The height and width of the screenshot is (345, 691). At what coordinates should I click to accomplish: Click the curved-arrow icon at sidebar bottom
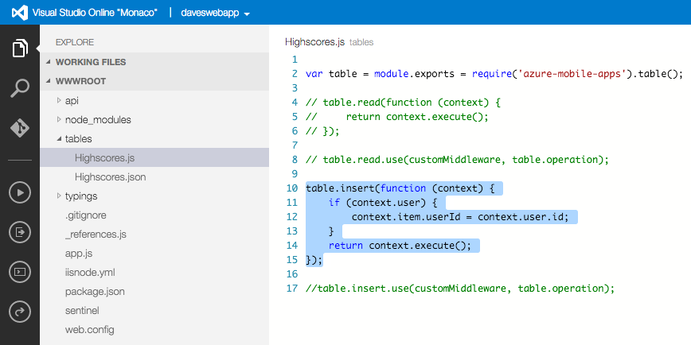point(20,311)
